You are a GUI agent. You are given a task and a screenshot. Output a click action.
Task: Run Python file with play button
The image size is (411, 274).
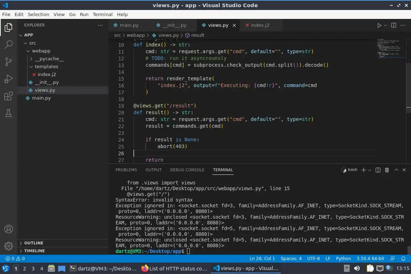(379, 25)
